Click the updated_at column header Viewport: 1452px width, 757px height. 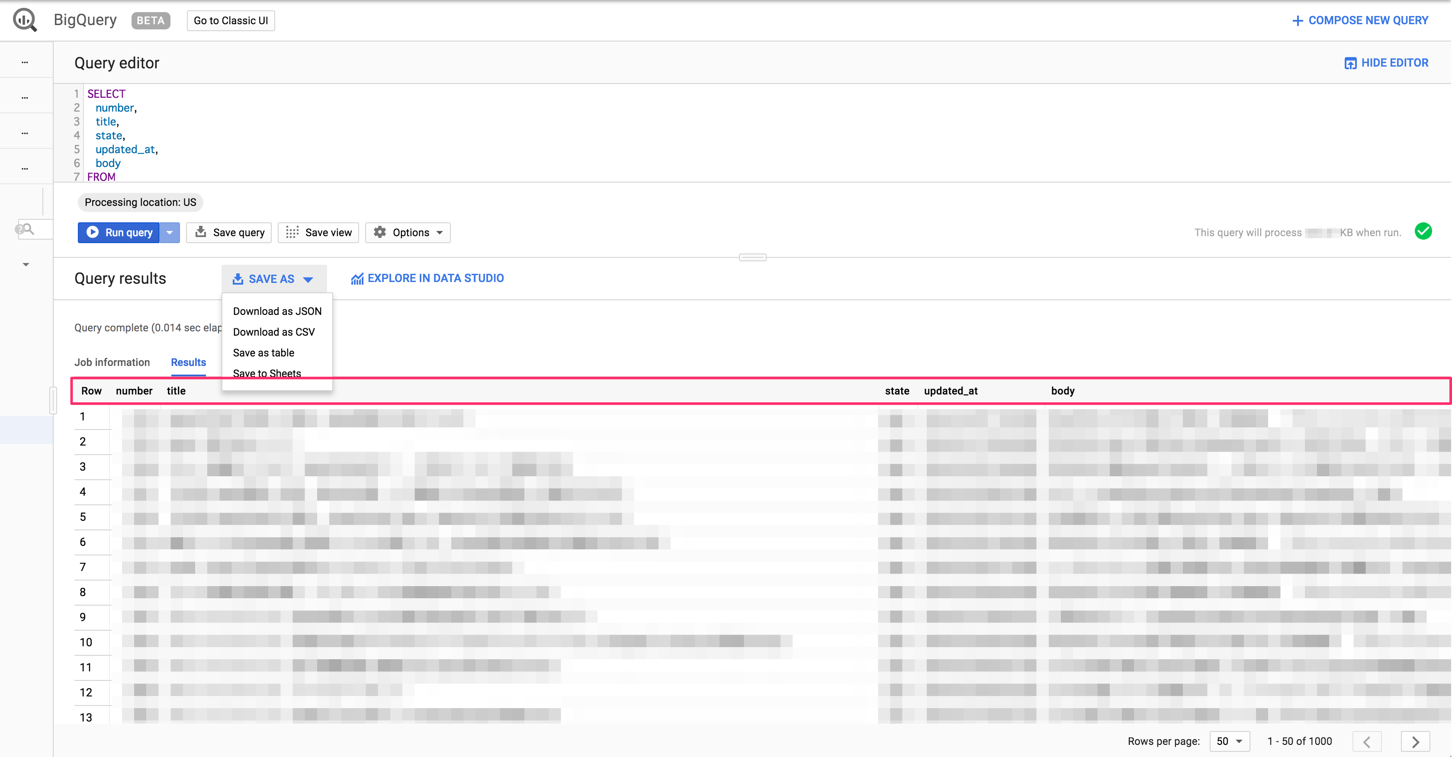coord(951,391)
